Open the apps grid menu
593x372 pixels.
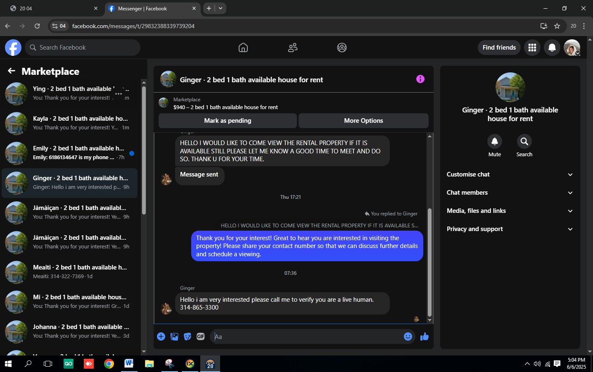[x=532, y=48]
